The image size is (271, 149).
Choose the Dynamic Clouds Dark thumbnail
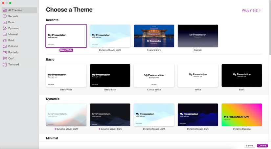198,115
